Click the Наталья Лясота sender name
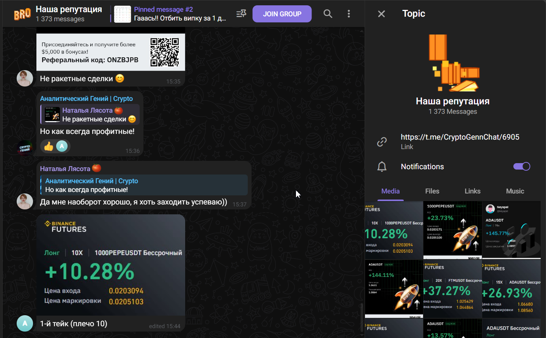 click(65, 169)
